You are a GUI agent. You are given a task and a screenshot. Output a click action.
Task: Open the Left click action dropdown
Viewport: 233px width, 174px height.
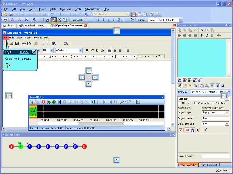click(x=227, y=99)
